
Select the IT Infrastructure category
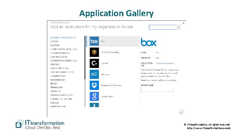(61, 99)
